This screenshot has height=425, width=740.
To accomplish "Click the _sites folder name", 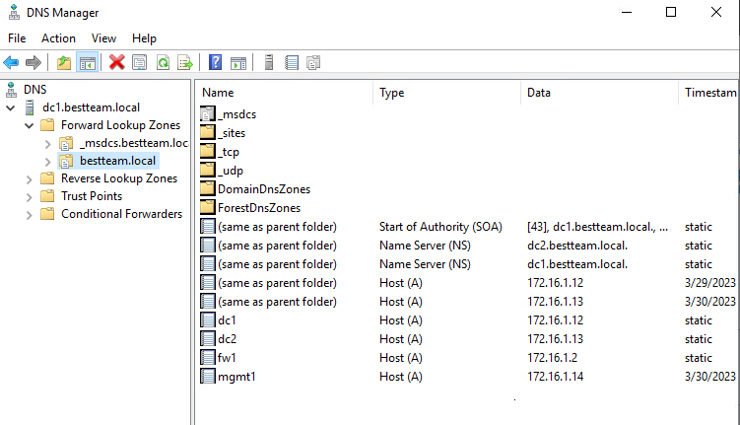I will pos(232,133).
